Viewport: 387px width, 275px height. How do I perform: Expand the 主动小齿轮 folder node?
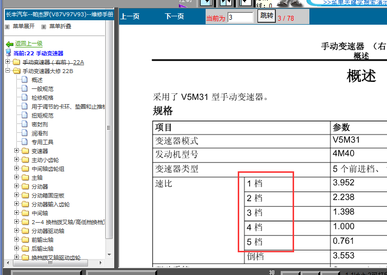16,159
